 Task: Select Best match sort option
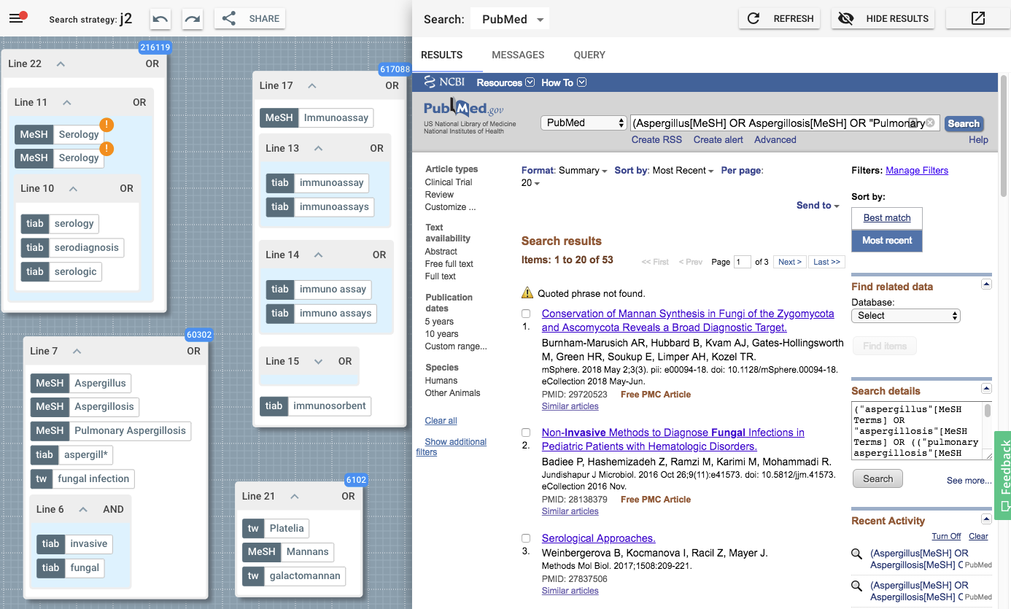pos(886,218)
